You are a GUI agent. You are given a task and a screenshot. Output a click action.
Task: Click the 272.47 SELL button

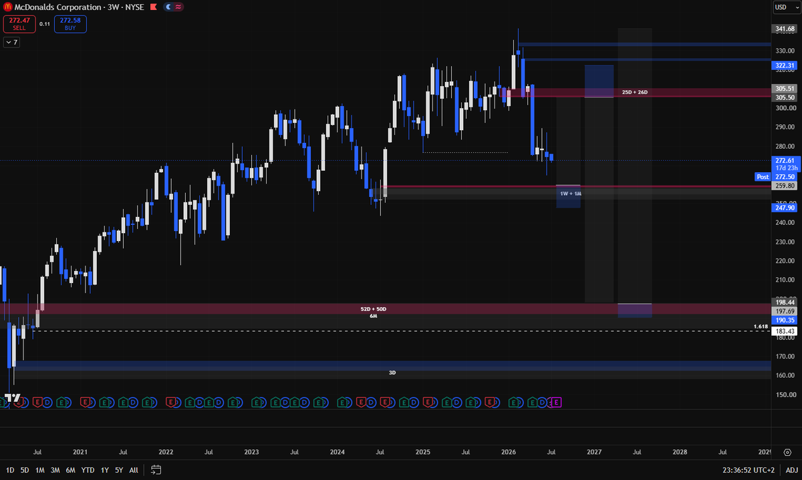(x=19, y=24)
